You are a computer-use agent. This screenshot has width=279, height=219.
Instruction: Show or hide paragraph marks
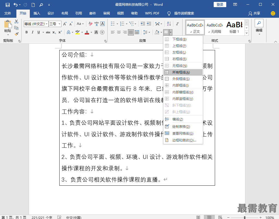pyautogui.click(x=177, y=24)
